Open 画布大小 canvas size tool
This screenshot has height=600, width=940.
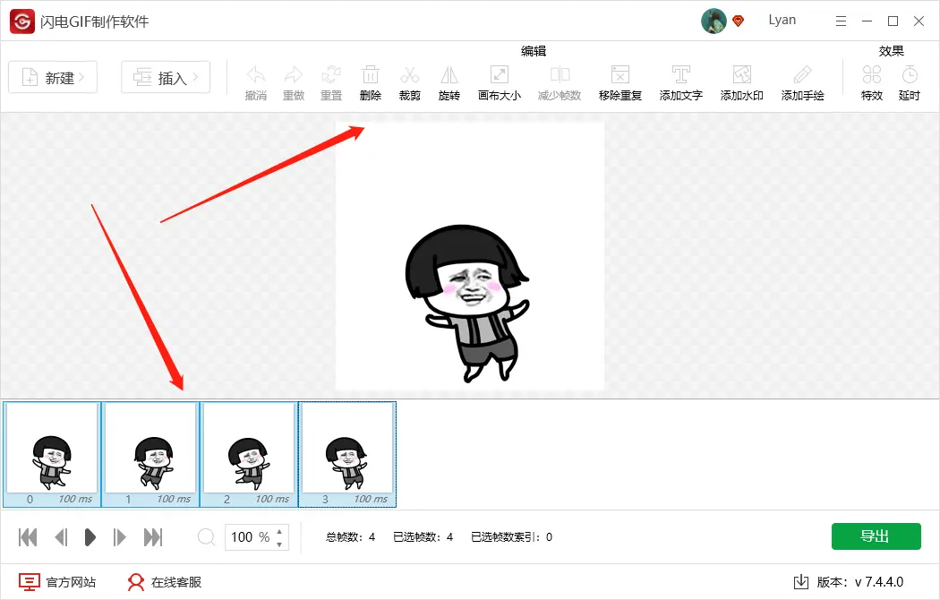click(500, 75)
